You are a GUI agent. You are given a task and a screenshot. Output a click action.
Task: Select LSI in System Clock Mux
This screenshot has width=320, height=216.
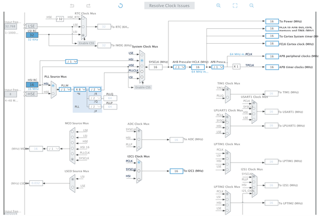click(142, 77)
